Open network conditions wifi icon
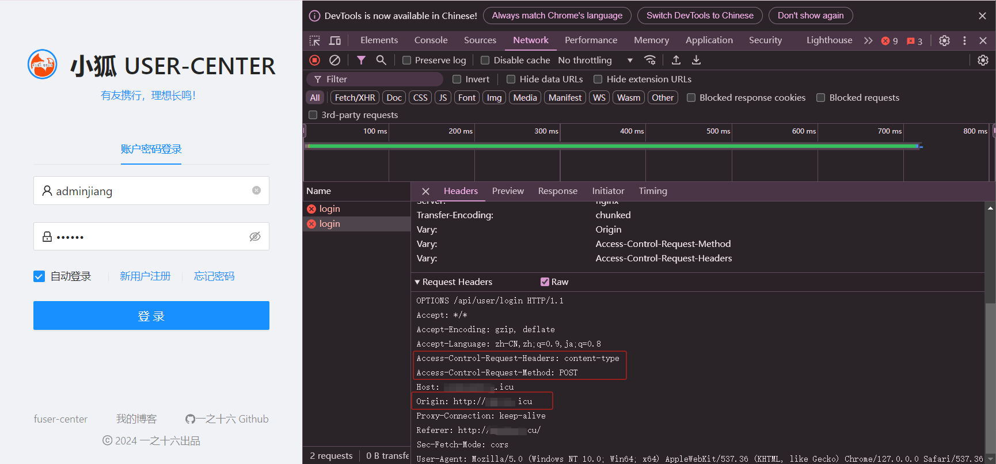The width and height of the screenshot is (996, 464). click(650, 60)
